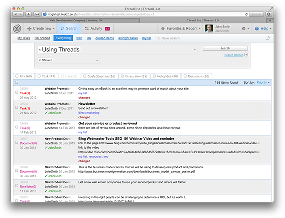Click the Issue (0) tab
This screenshot has height=218, width=285.
pos(69,76)
